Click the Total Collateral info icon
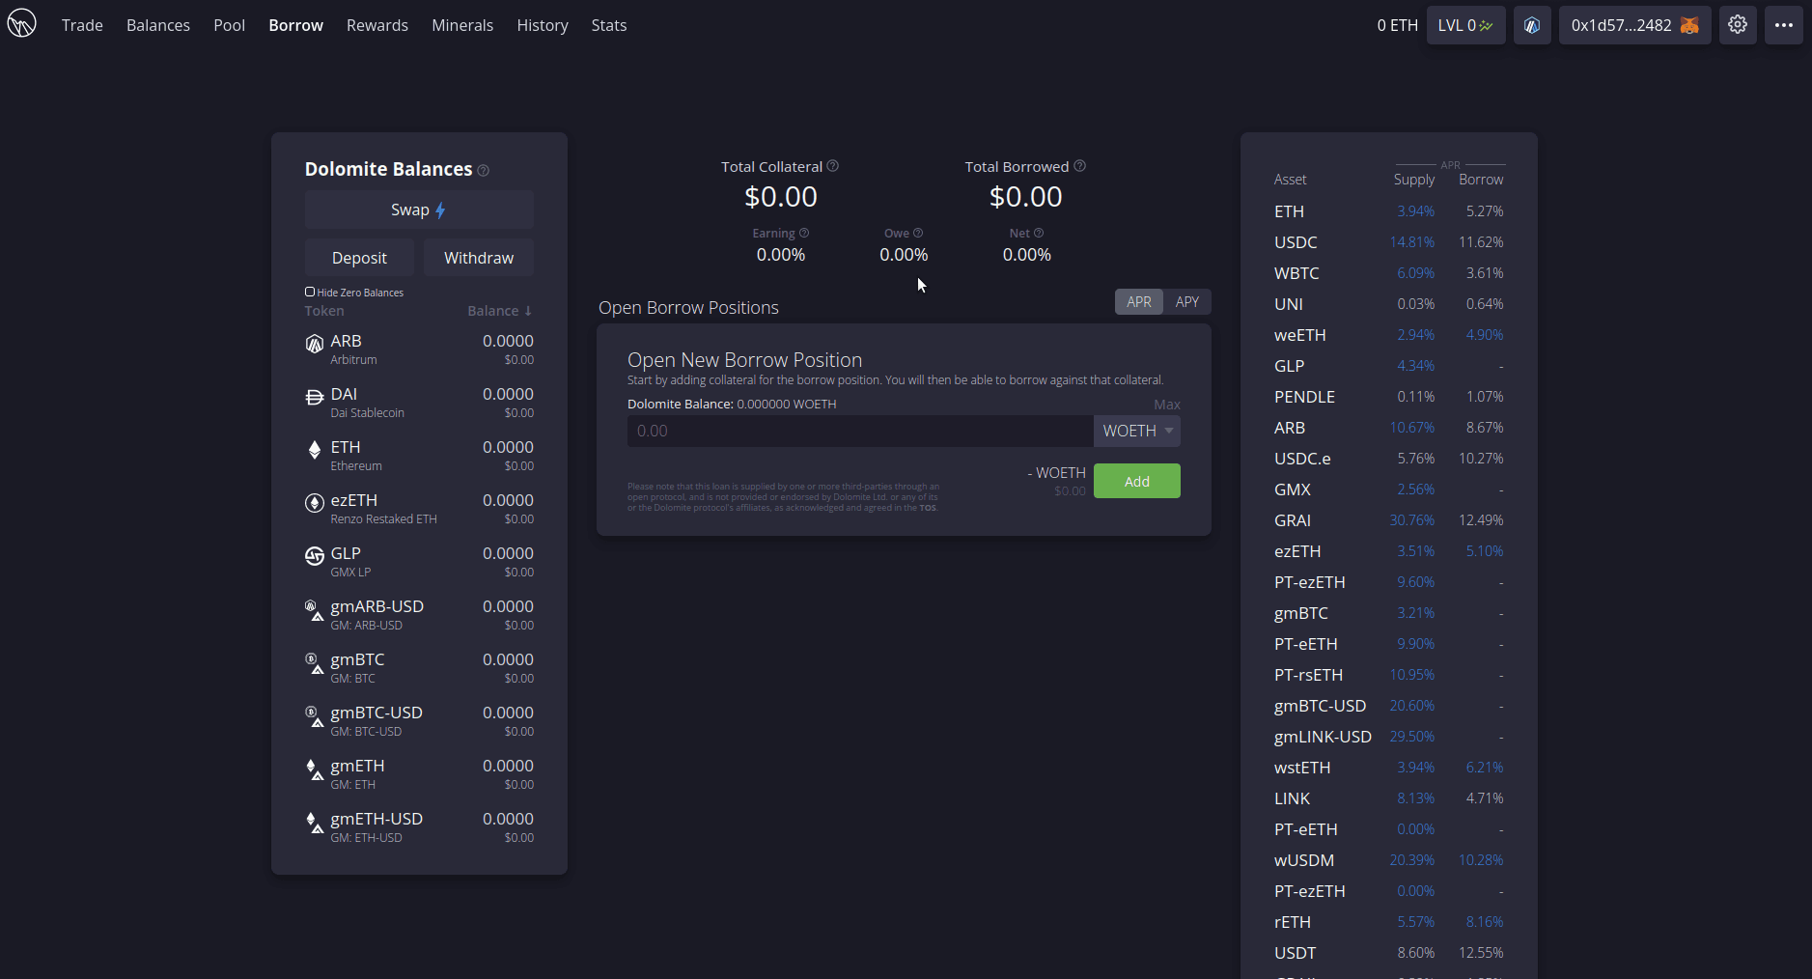Viewport: 1812px width, 979px height. pyautogui.click(x=833, y=166)
